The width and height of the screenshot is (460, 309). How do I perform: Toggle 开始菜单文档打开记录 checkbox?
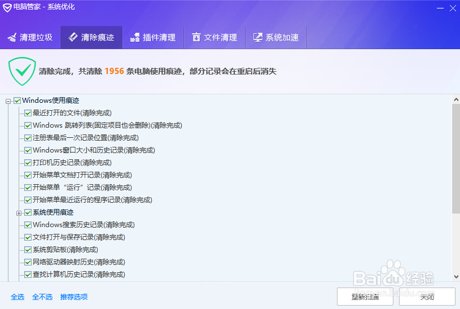point(28,175)
